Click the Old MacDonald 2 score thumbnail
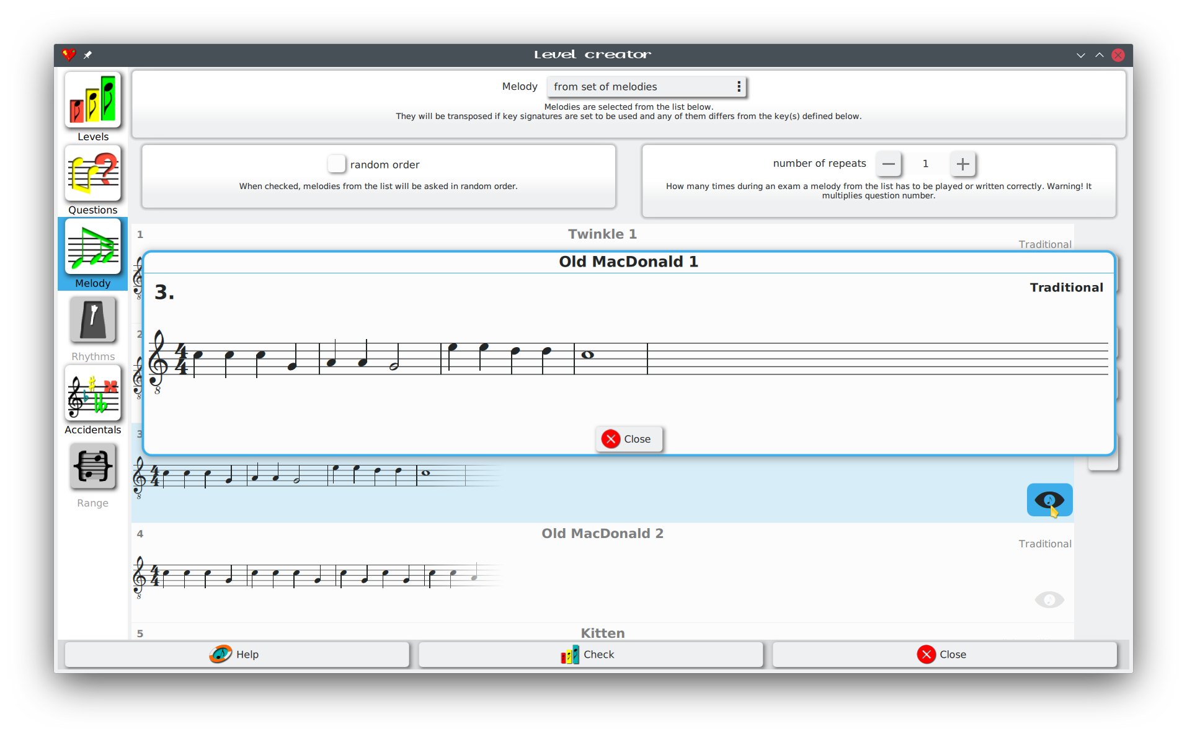This screenshot has height=737, width=1187. click(316, 577)
